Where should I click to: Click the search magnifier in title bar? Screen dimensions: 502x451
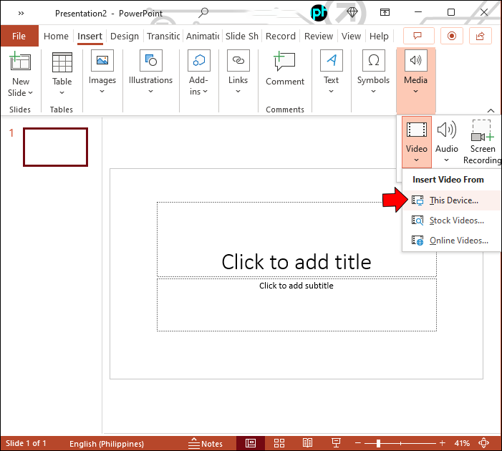tap(203, 13)
